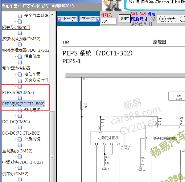
Task: Click the document icon beside 电动车窗
Action: pyautogui.click(x=20, y=74)
